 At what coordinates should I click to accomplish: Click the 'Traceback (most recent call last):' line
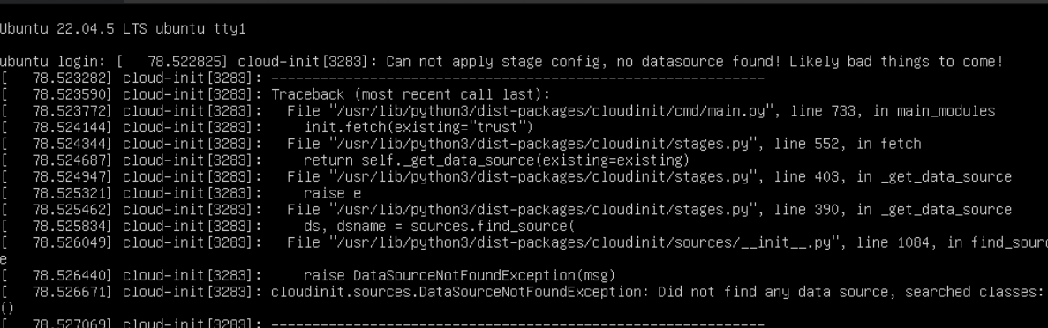click(x=411, y=94)
